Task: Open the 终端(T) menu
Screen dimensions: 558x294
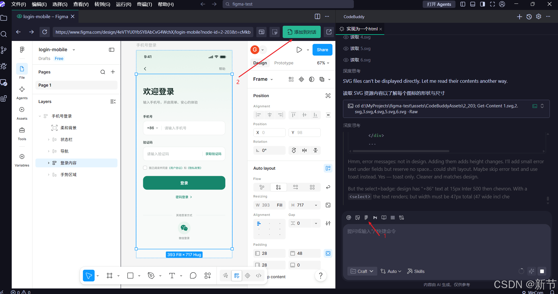Action: (x=144, y=4)
